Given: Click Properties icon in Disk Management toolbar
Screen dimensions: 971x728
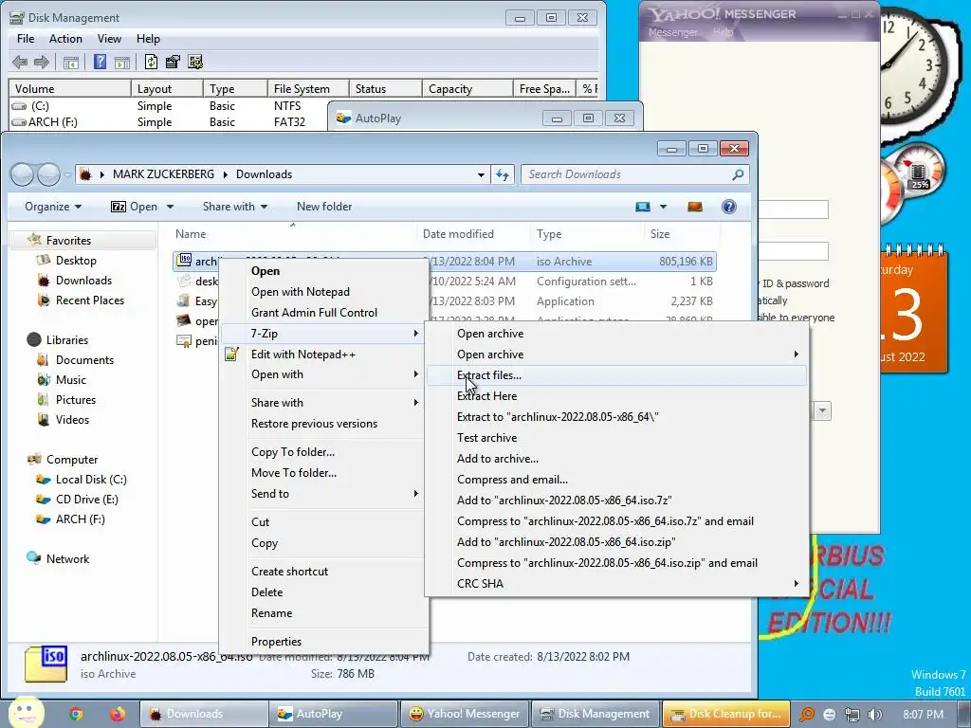Looking at the screenshot, I should pyautogui.click(x=173, y=62).
